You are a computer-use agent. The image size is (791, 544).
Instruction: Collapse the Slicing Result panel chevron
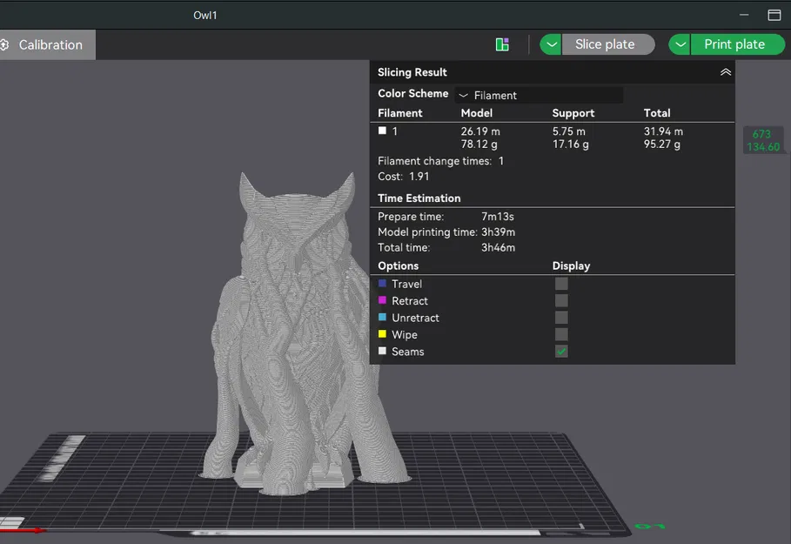click(725, 72)
